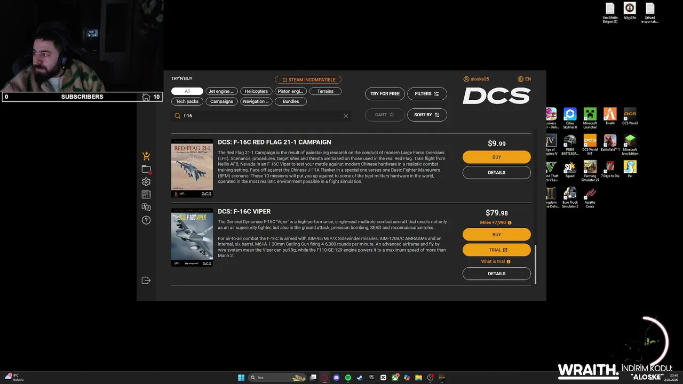Open Cities Skylines II desktop shortcut
Image resolution: width=683 pixels, height=384 pixels.
[x=570, y=118]
